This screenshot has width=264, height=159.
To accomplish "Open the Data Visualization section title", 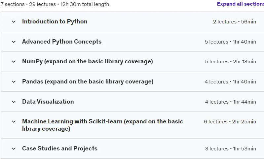I will coord(48,102).
